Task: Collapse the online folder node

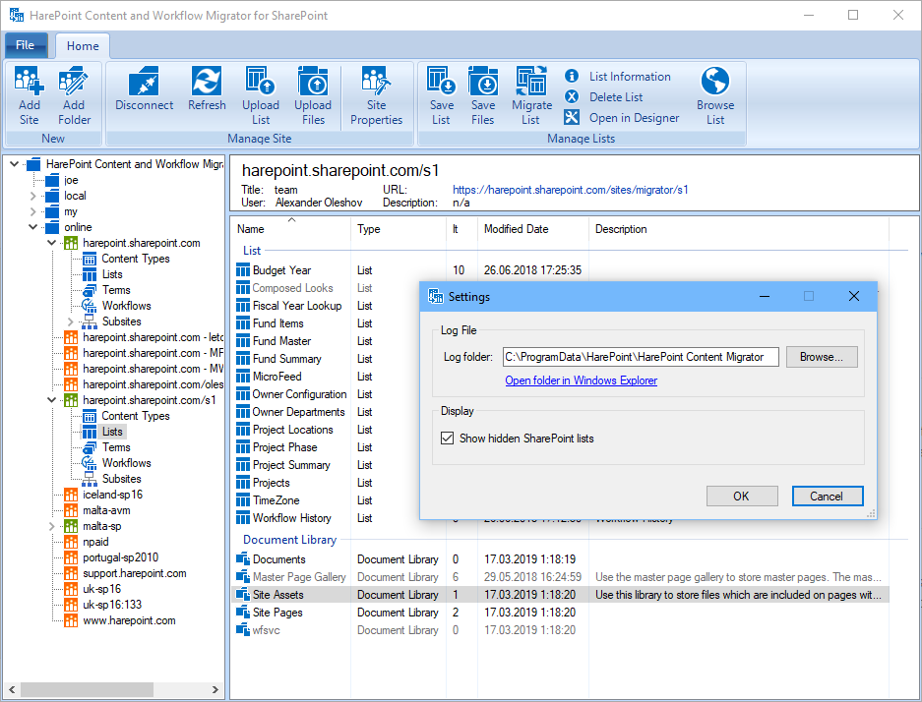Action: (x=32, y=227)
